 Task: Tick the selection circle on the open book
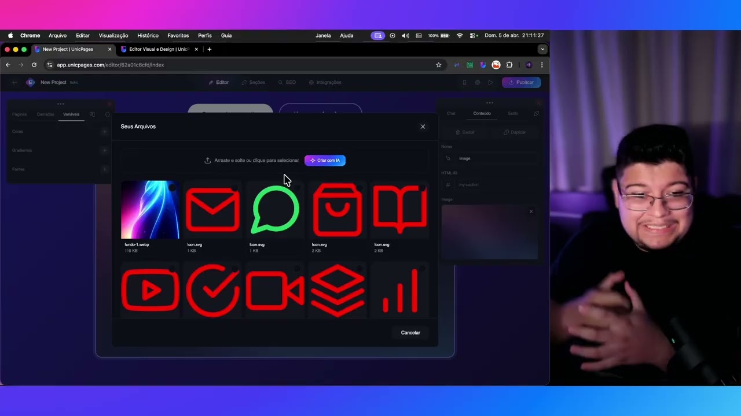click(x=423, y=188)
